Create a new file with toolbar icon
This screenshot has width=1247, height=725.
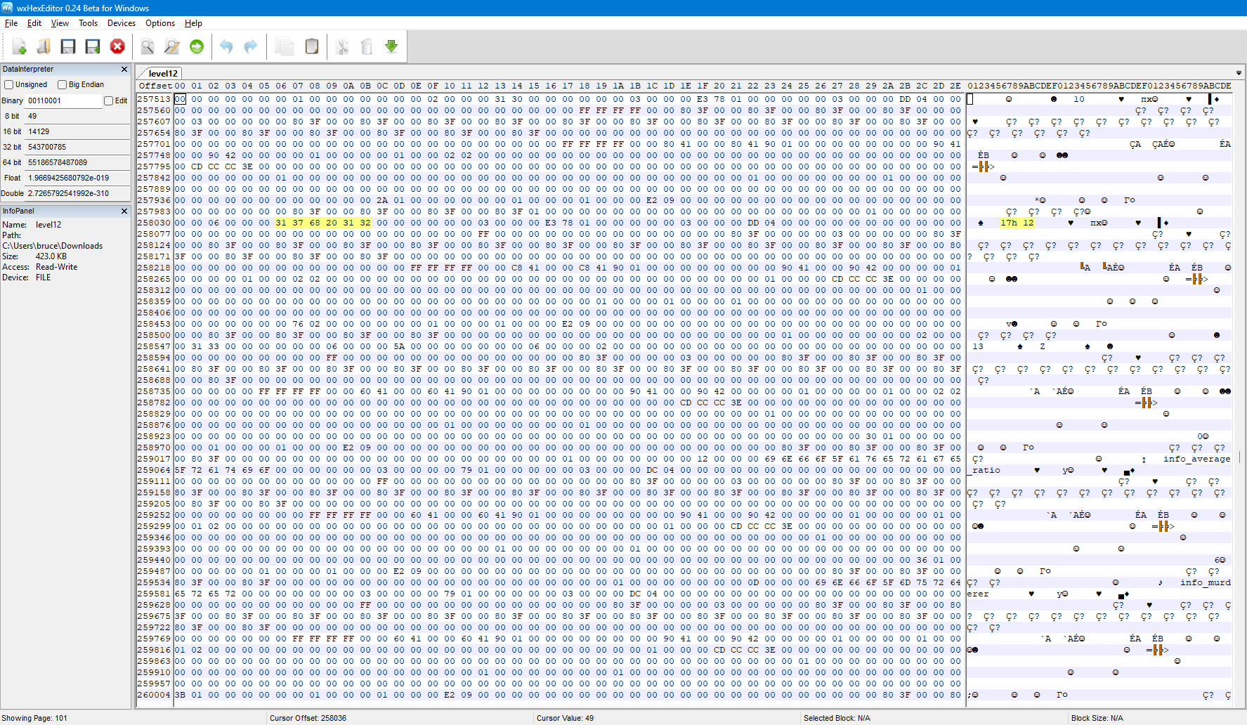20,46
